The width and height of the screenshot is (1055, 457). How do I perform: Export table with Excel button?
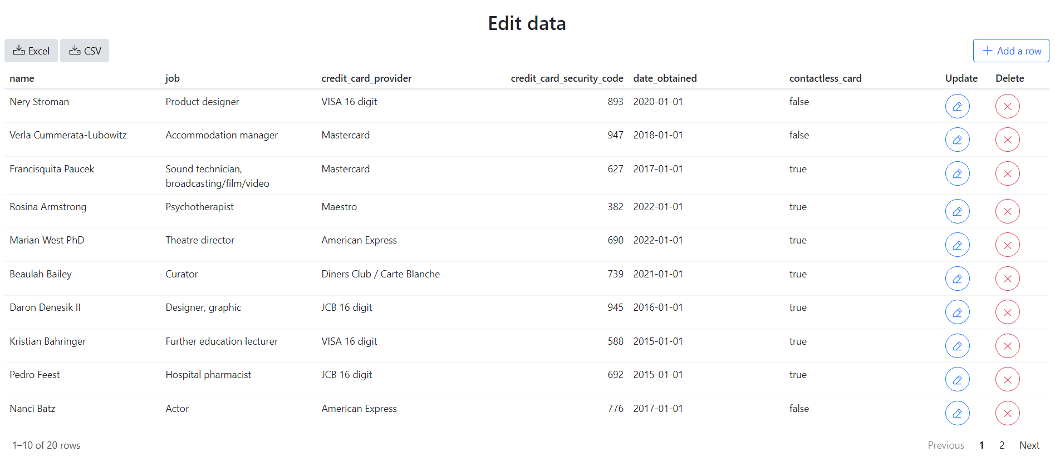point(31,51)
